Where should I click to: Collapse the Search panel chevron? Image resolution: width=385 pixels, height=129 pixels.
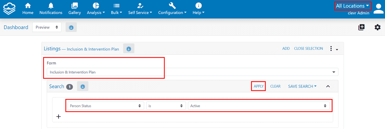328,87
